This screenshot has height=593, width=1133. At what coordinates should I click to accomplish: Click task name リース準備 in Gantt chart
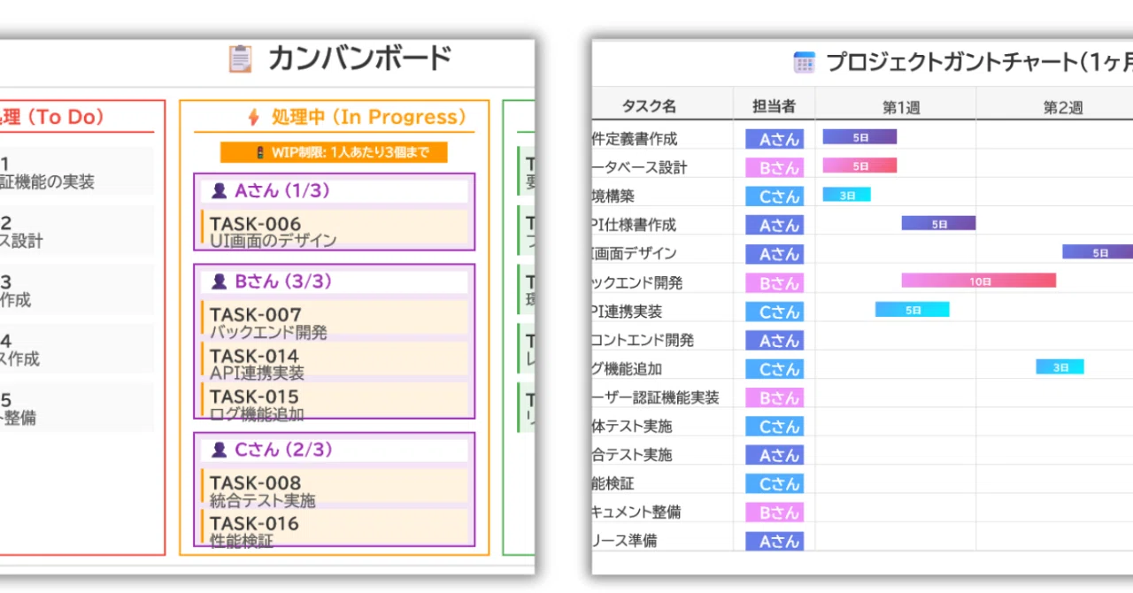[x=625, y=542]
